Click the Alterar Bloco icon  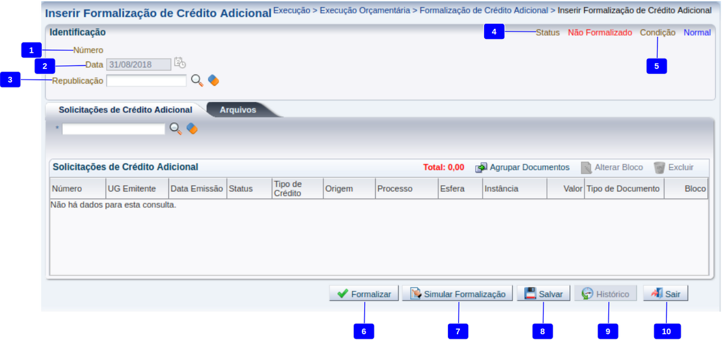click(586, 168)
